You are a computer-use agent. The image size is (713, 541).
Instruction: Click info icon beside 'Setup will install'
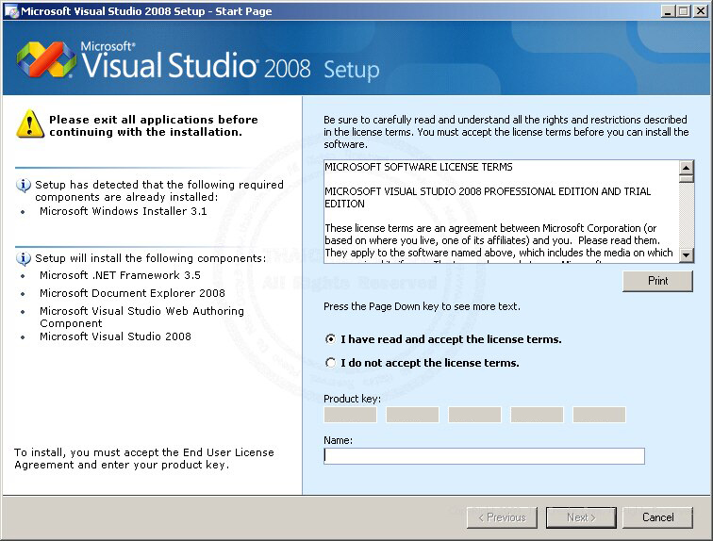24,258
